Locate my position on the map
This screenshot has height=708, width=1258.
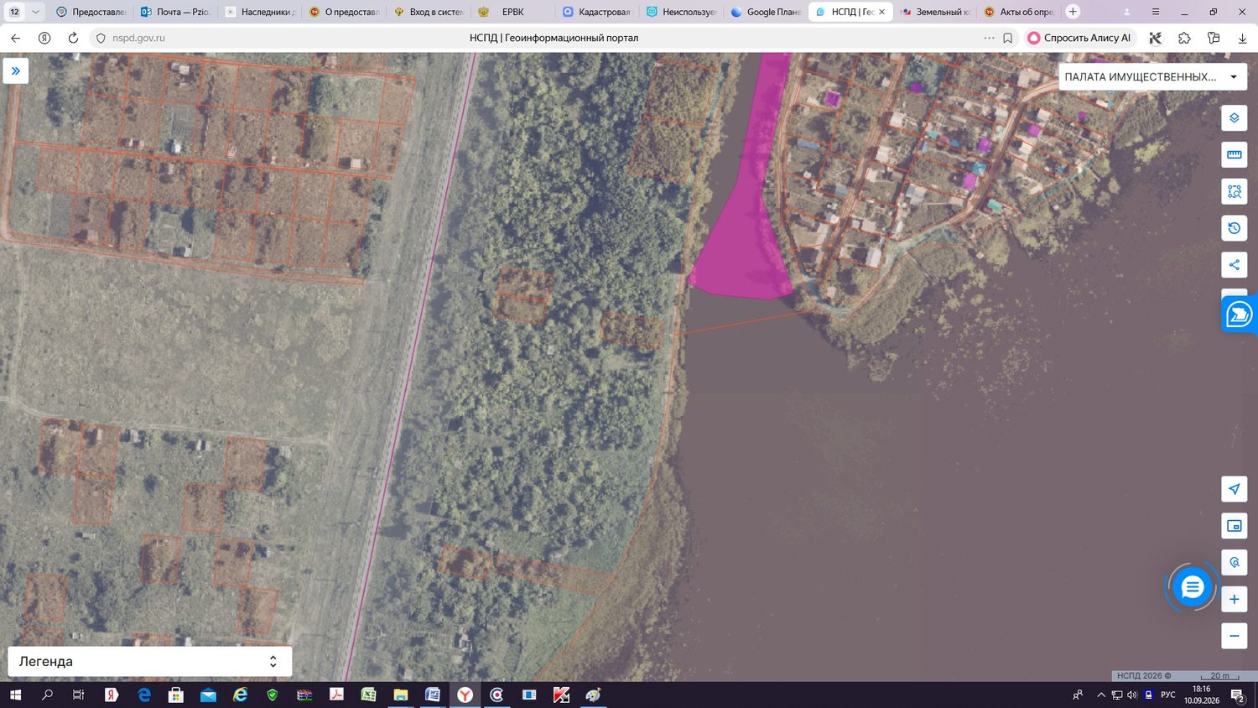coord(1234,489)
